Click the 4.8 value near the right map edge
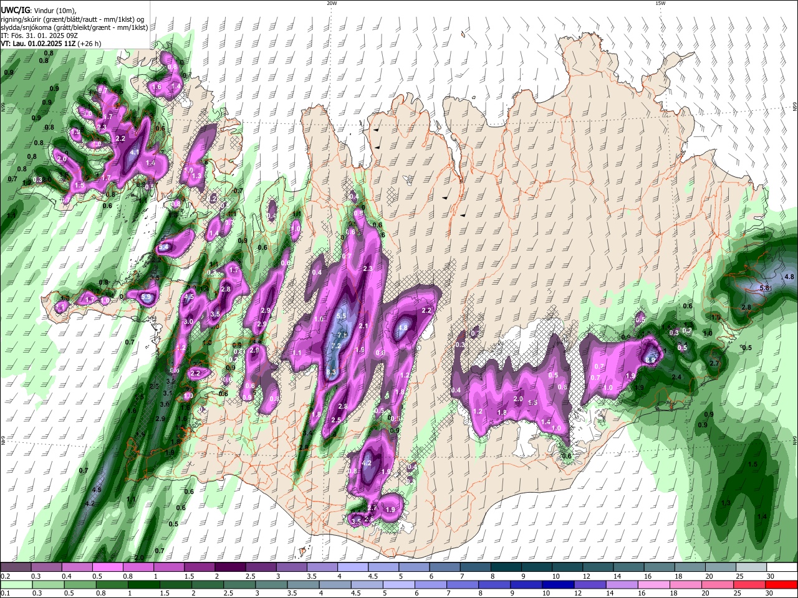Viewport: 798px width, 598px height. coord(789,277)
